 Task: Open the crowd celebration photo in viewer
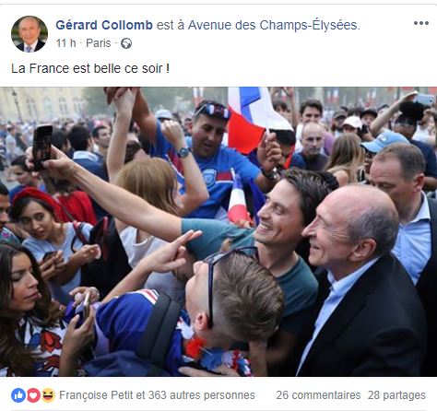(218, 231)
